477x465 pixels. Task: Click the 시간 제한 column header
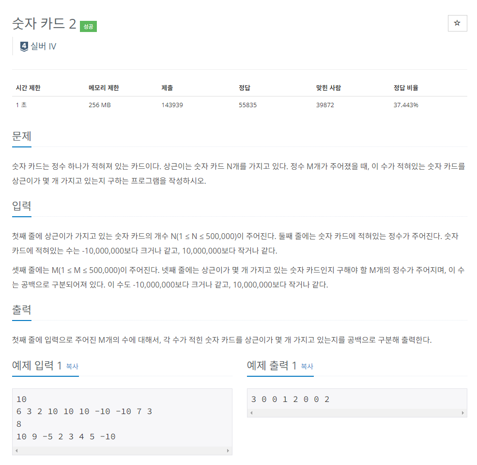click(28, 88)
